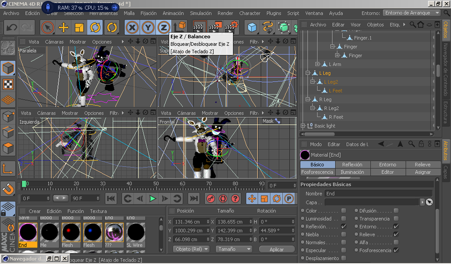Select R Feet object in tree
Image resolution: width=451 pixels, height=264 pixels.
[336, 117]
